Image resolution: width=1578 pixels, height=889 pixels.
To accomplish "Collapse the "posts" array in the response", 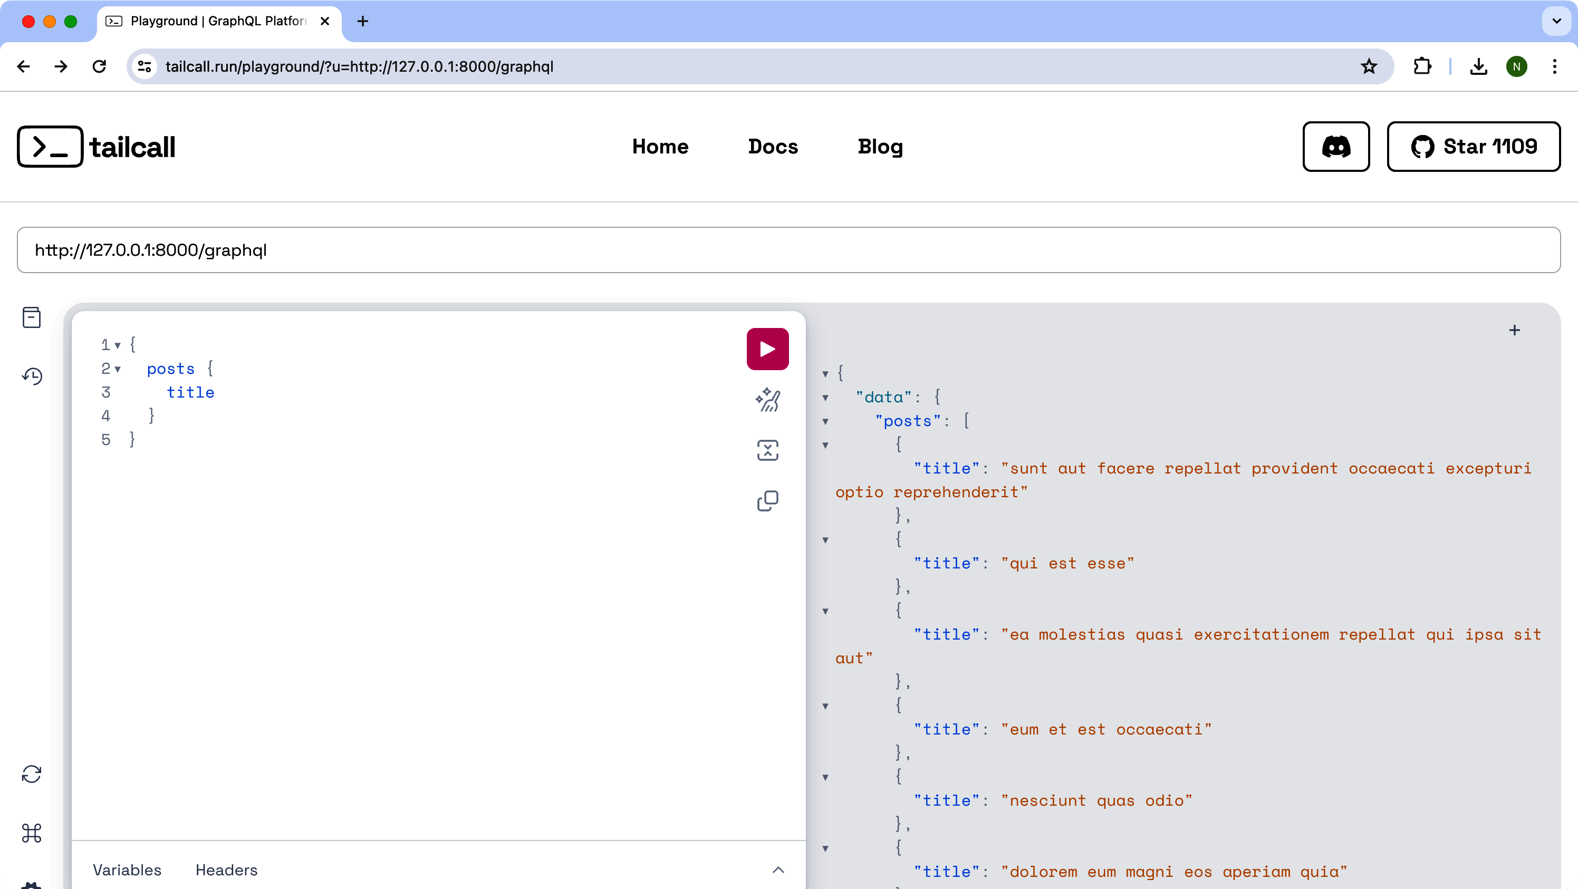I will [826, 421].
